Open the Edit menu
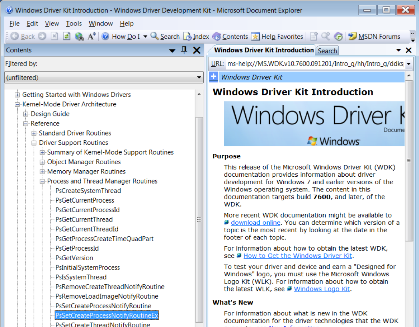Screen dimensions: 419x327 32,24
